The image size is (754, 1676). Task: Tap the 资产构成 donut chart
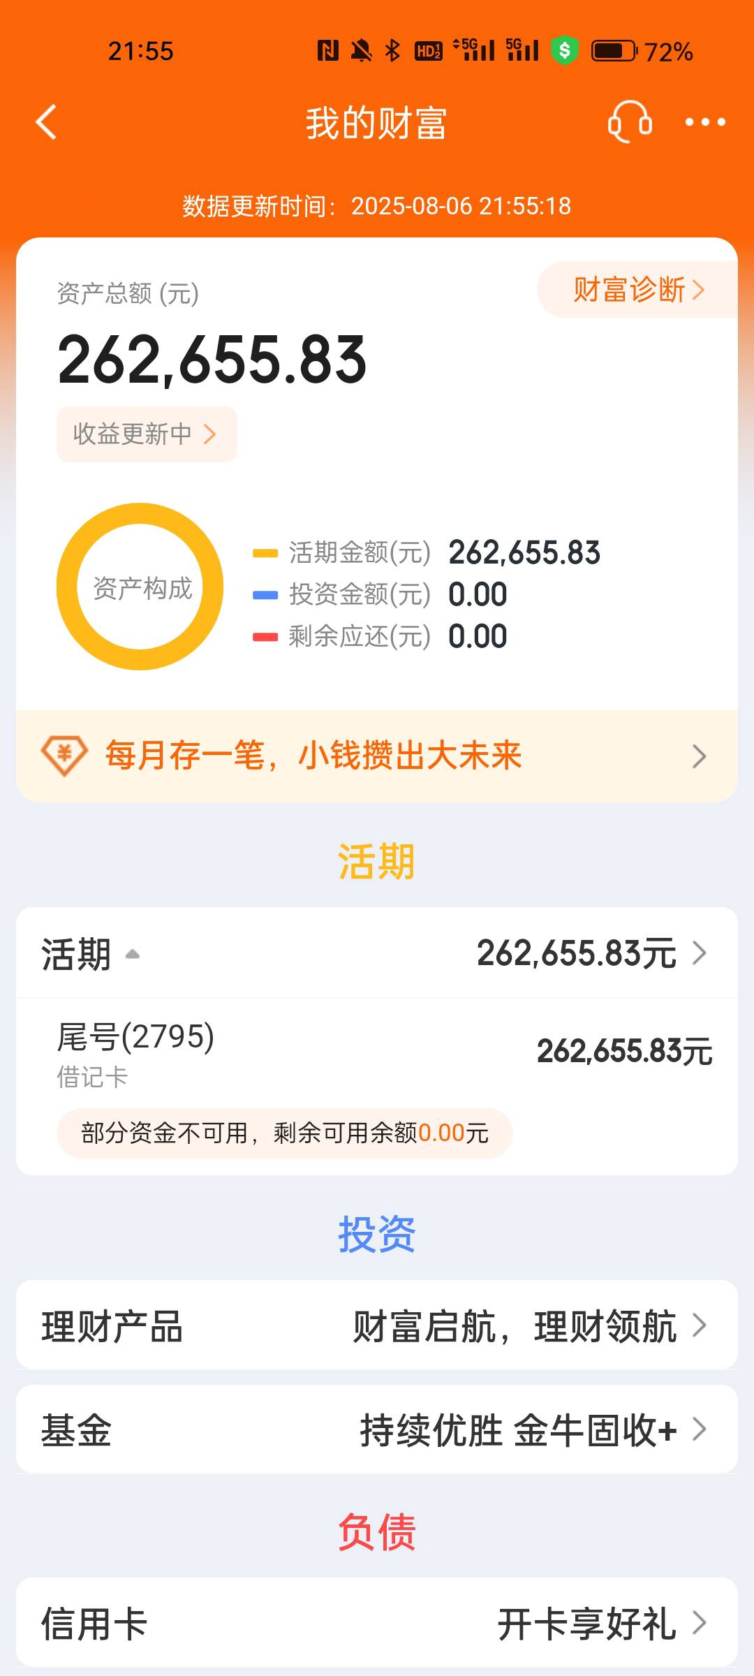[x=140, y=587]
